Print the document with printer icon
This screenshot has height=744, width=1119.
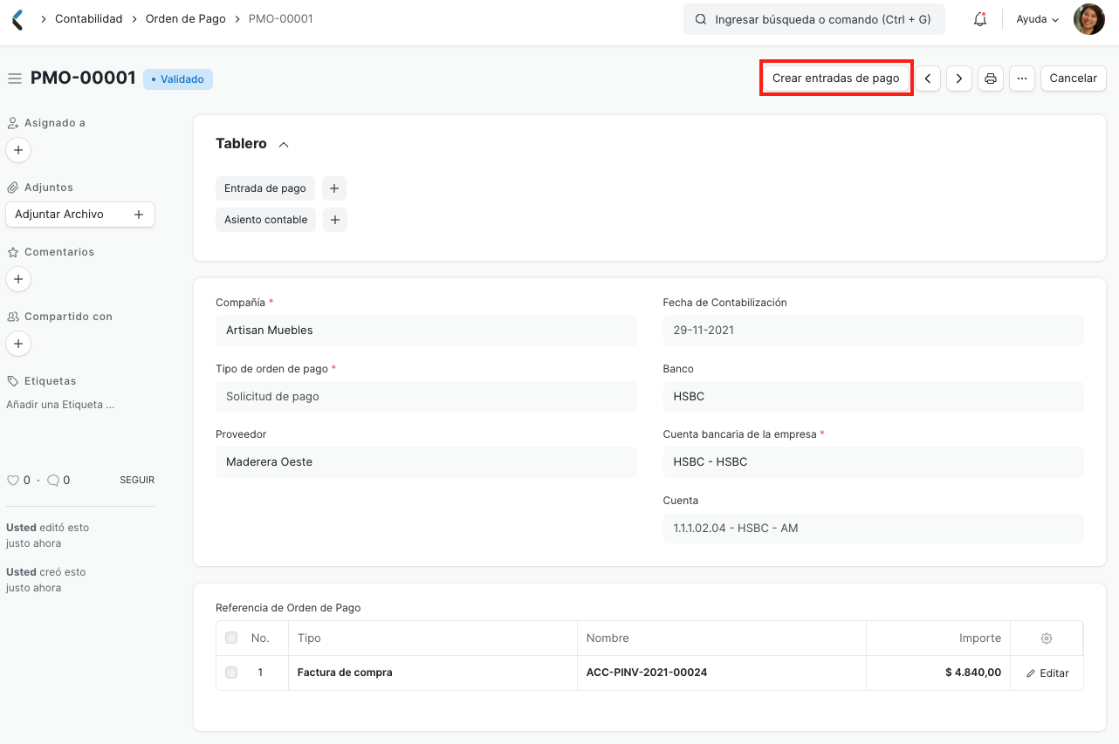[x=991, y=78]
